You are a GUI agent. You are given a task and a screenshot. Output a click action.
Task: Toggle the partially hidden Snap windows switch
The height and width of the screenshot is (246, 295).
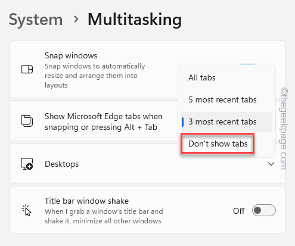point(247,64)
